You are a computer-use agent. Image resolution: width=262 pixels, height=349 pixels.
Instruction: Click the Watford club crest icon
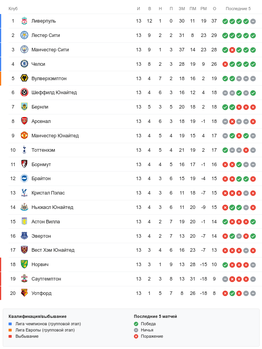pyautogui.click(x=24, y=293)
